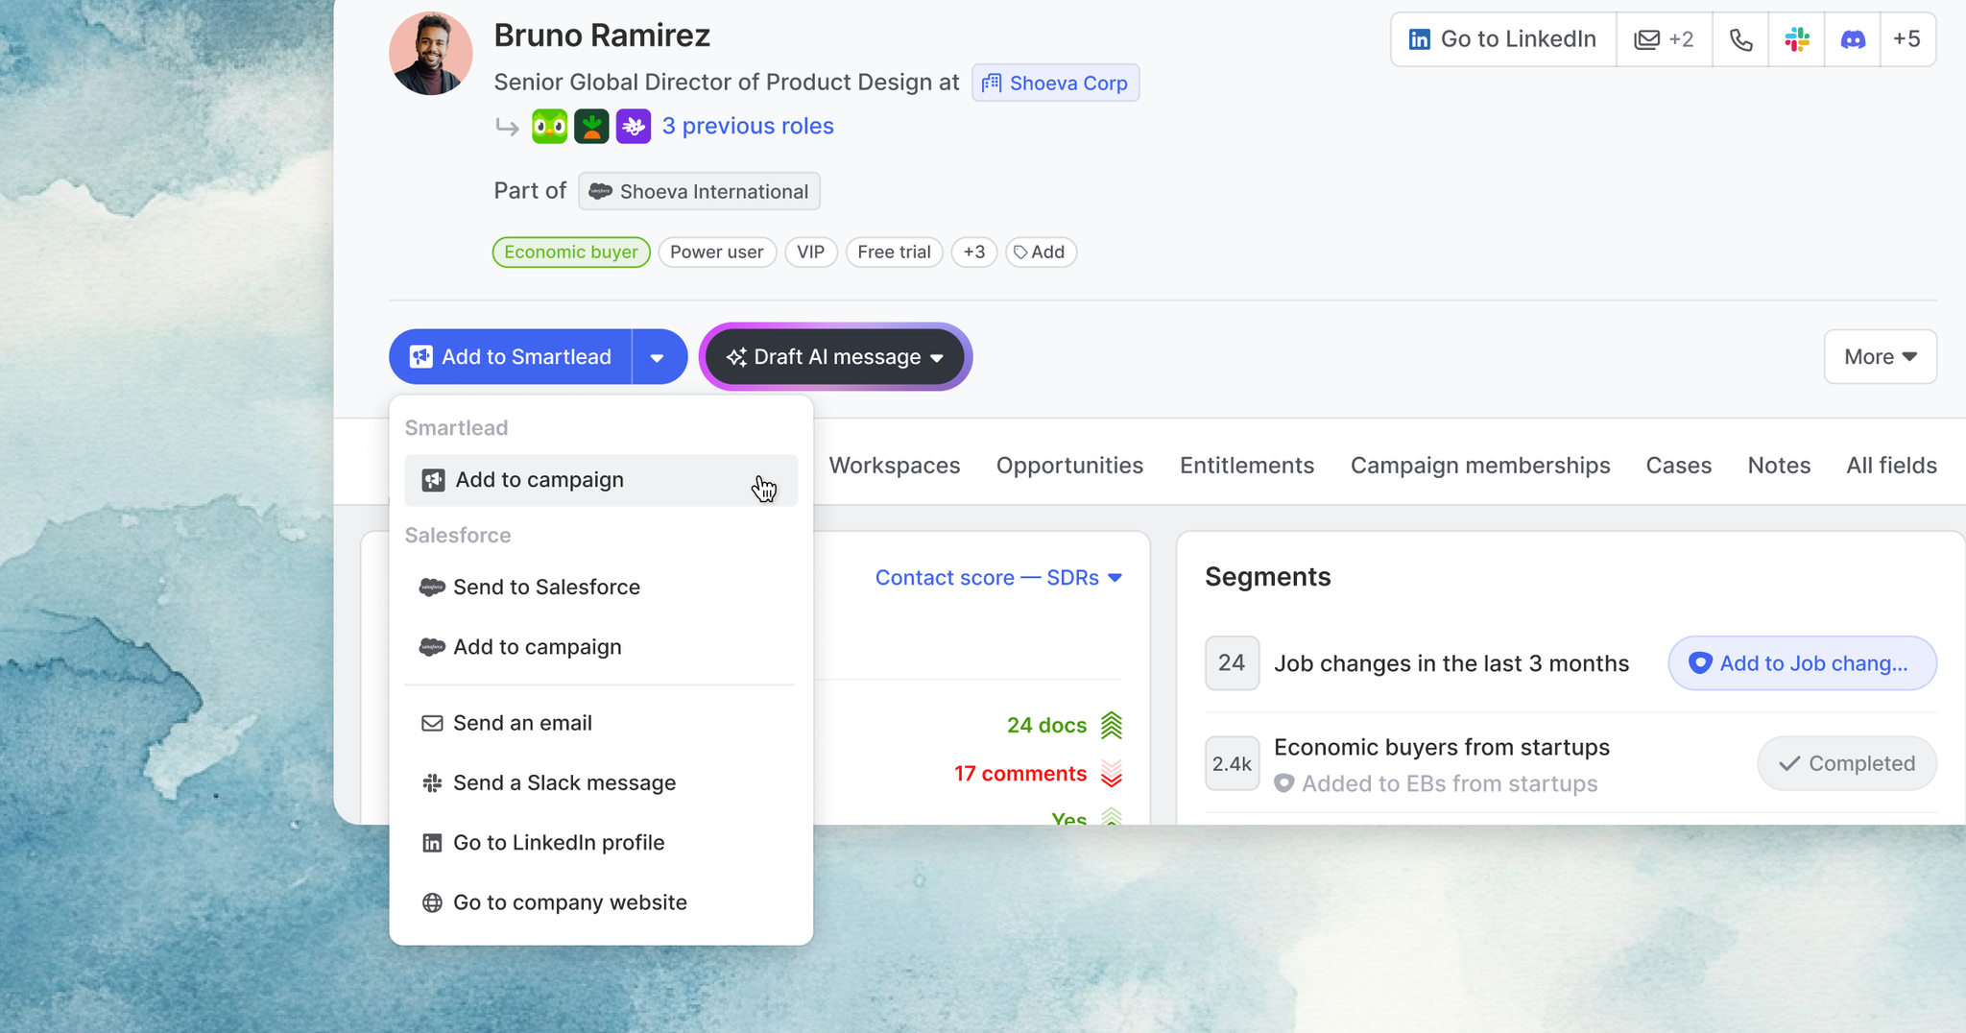This screenshot has height=1033, width=1966.
Task: Switch to the Workspaces tab
Action: coord(895,466)
